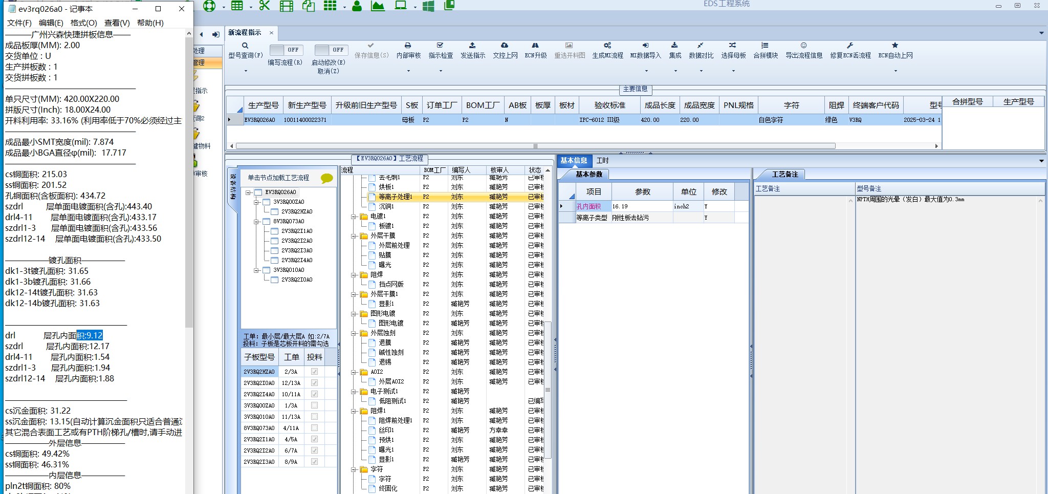This screenshot has width=1048, height=494.
Task: Click 文控上网 cloud upload icon
Action: pyautogui.click(x=505, y=46)
